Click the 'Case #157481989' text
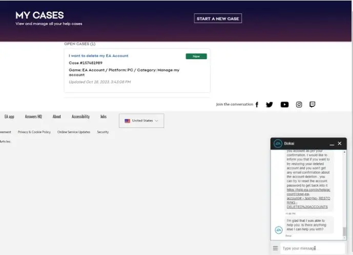The width and height of the screenshot is (353, 255). (86, 63)
